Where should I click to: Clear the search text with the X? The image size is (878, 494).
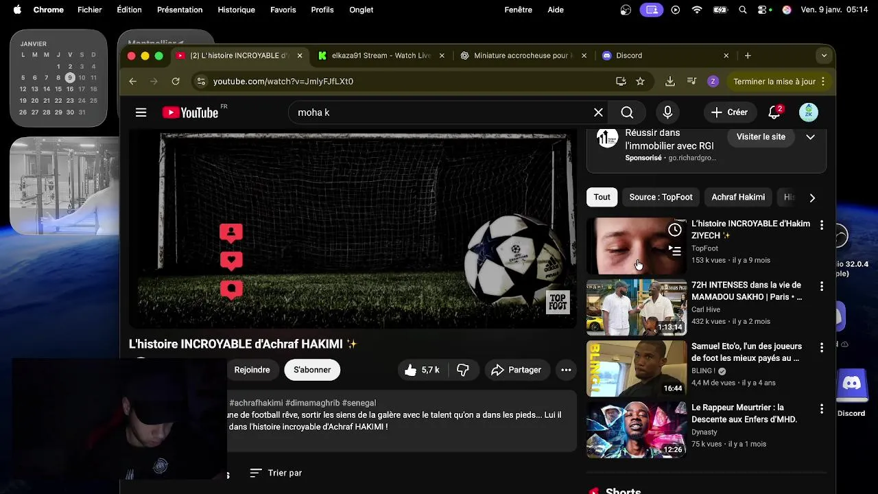[x=598, y=113]
